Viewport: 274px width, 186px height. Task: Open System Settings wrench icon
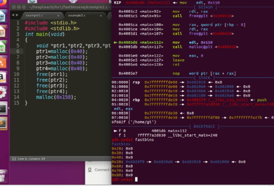(3, 93)
